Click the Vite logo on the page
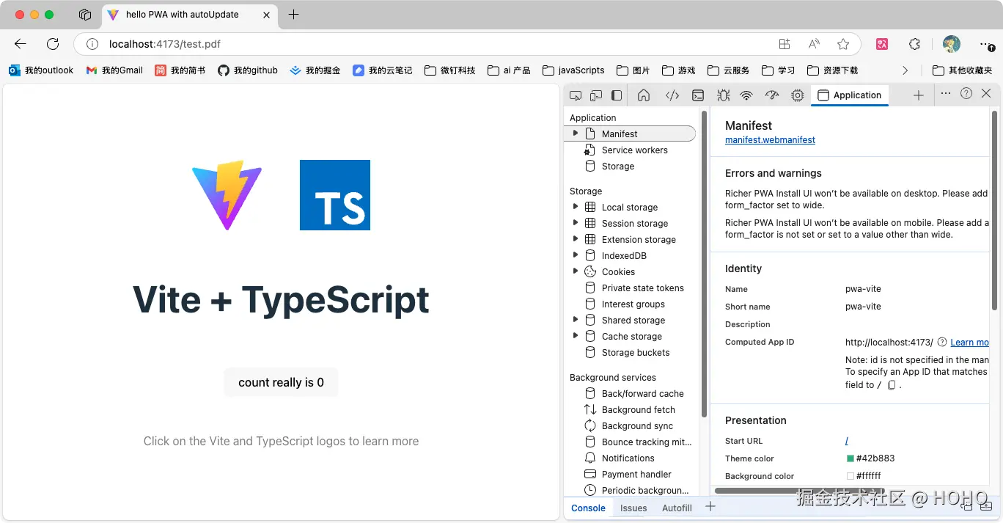This screenshot has height=523, width=1003. pyautogui.click(x=227, y=195)
